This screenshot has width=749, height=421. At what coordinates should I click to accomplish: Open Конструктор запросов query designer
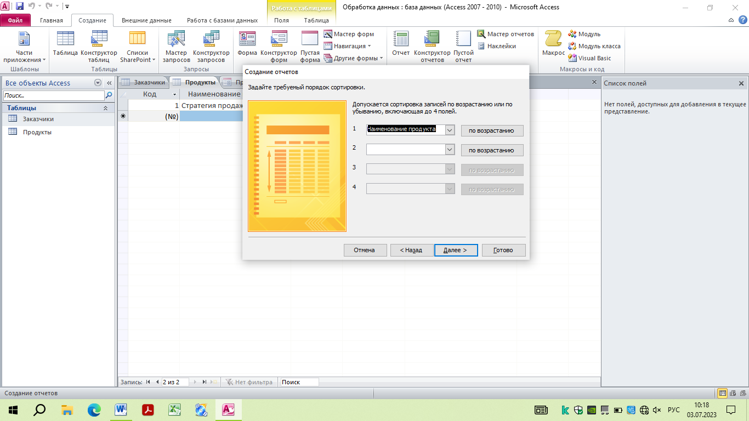[211, 47]
